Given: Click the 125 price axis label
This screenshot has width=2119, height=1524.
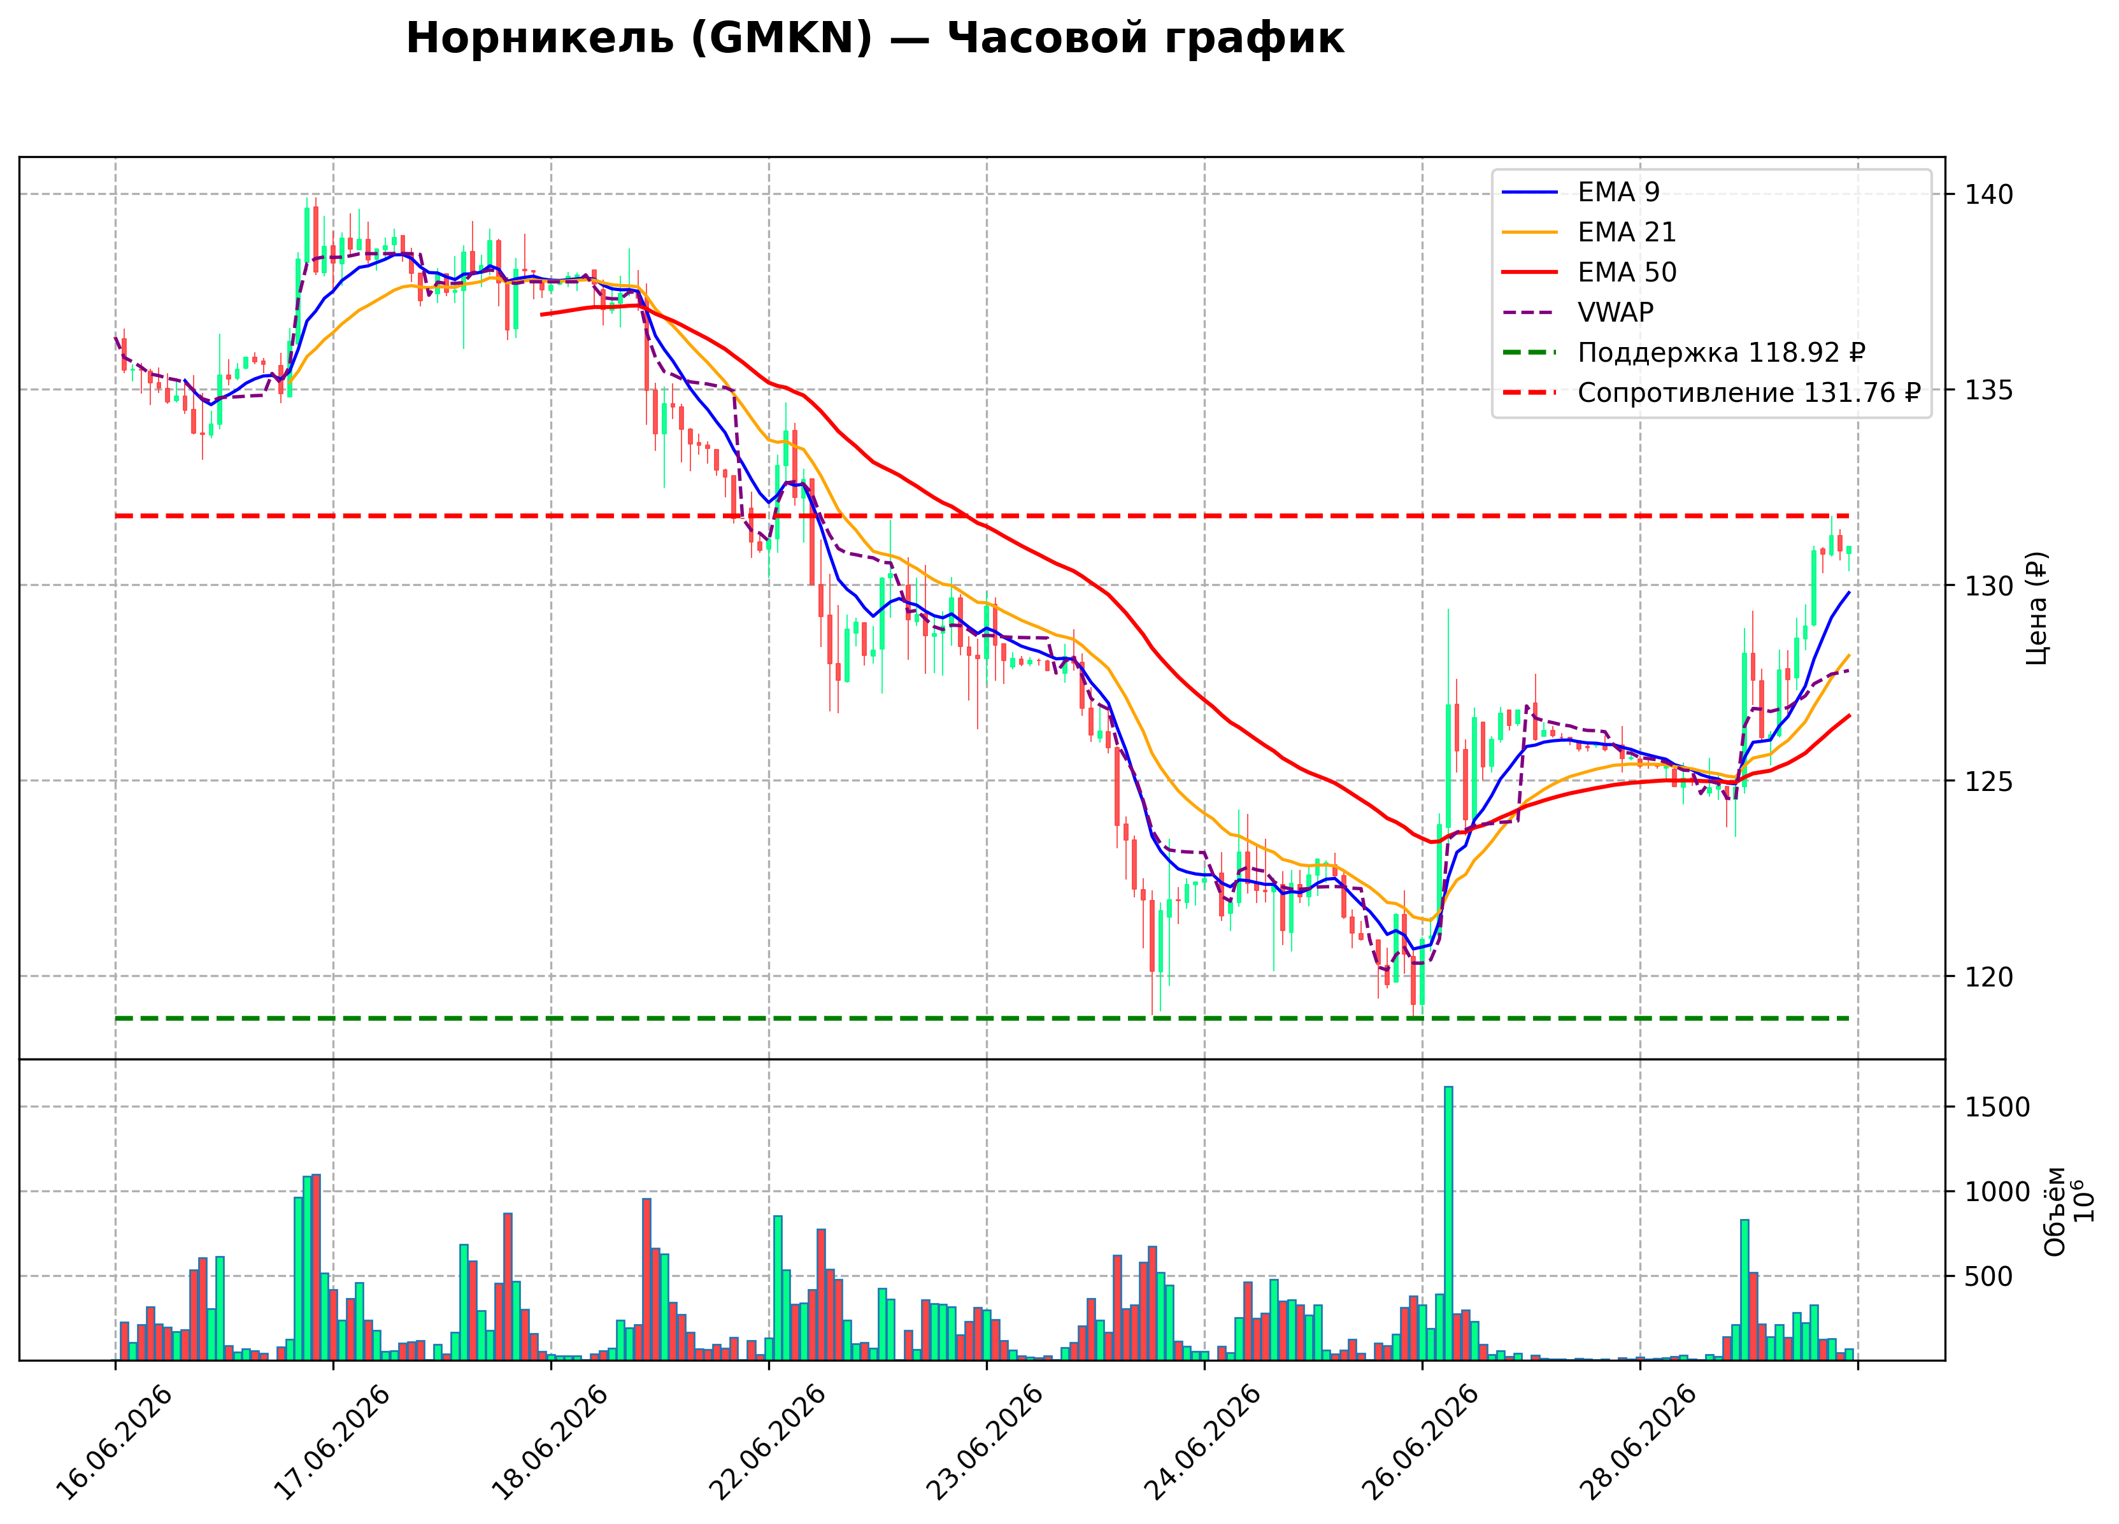Looking at the screenshot, I should tap(1989, 781).
